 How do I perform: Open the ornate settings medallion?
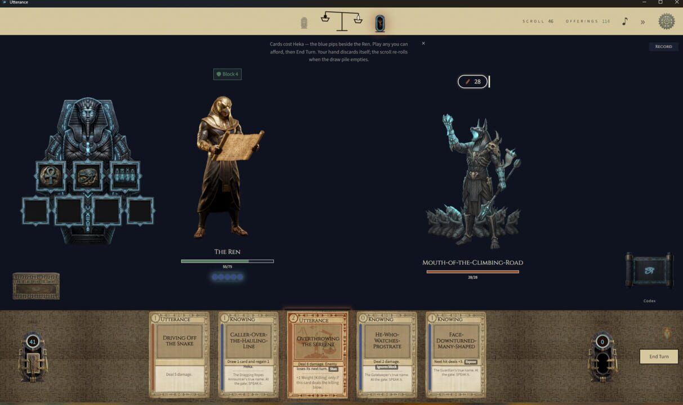coord(667,21)
